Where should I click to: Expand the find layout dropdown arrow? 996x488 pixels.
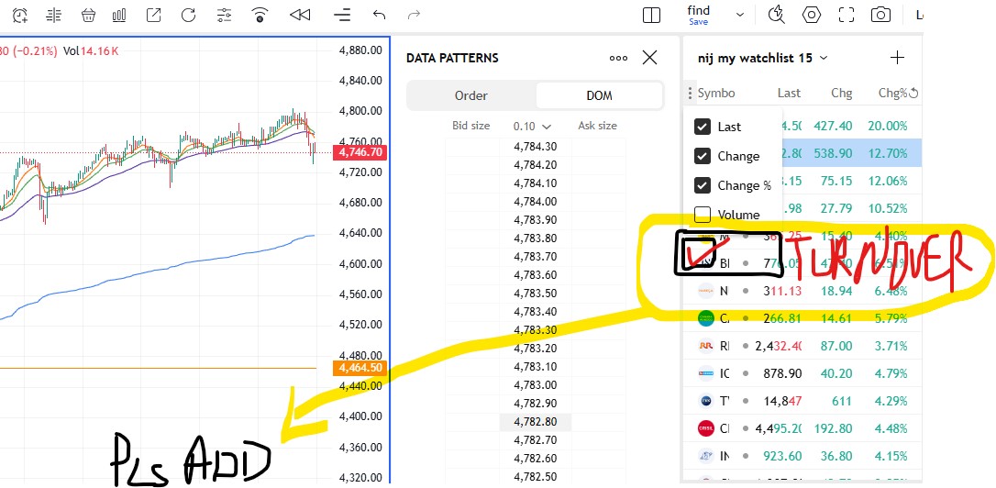739,16
